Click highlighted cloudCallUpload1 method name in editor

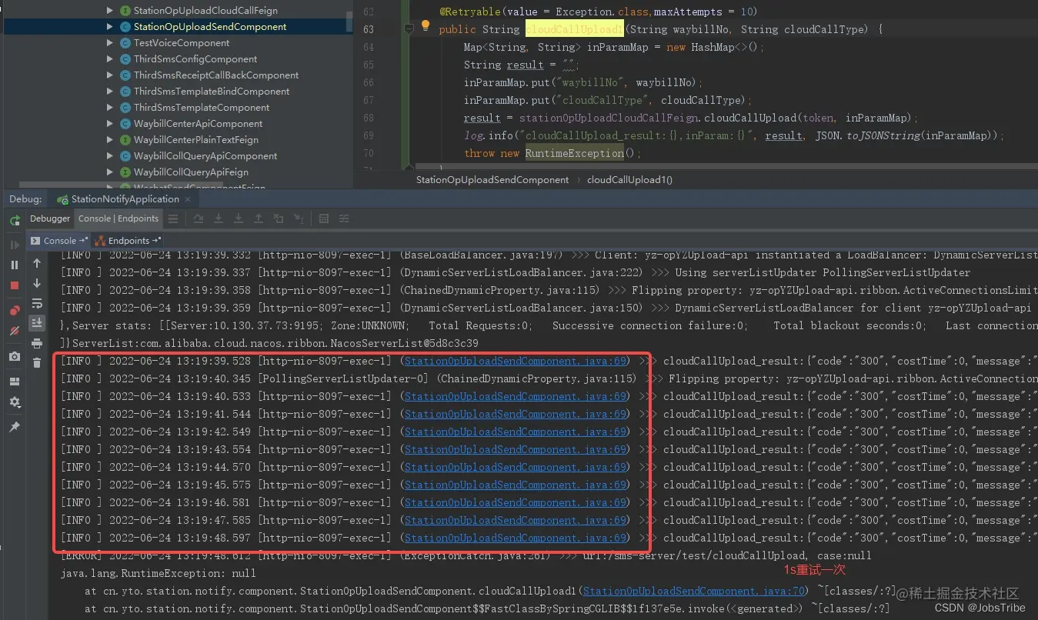(574, 29)
